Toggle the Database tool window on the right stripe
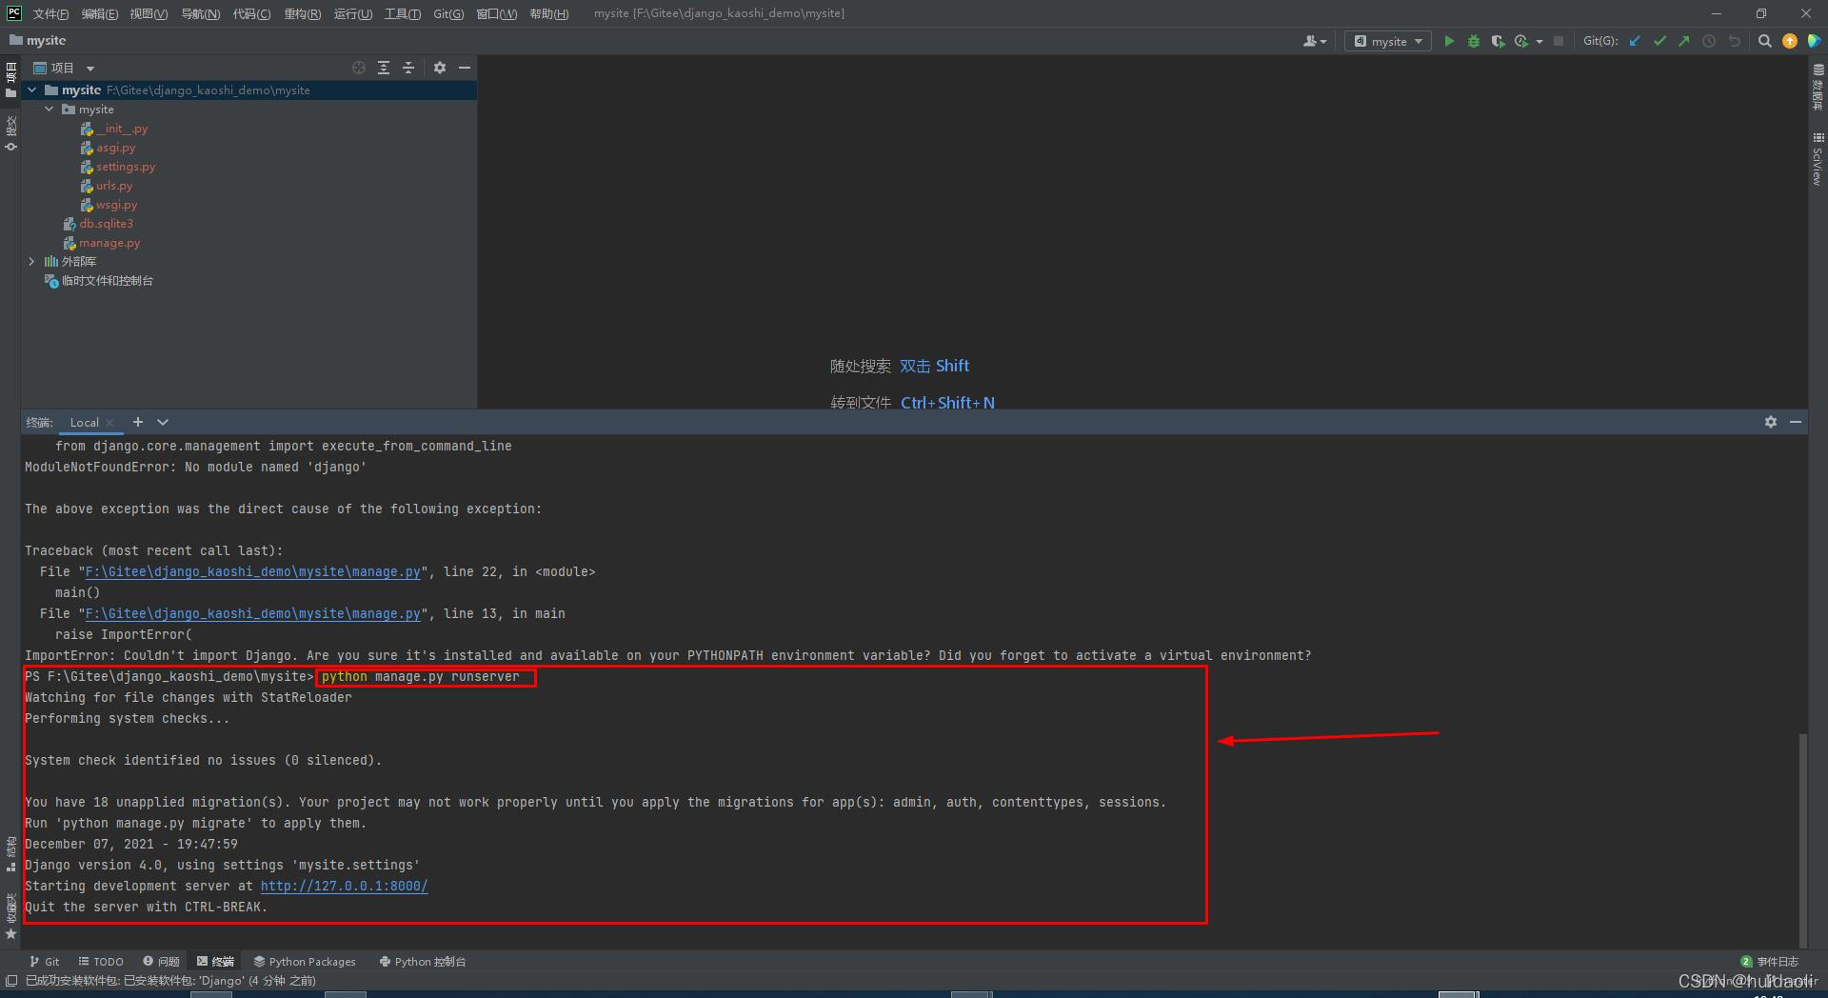 click(x=1818, y=88)
